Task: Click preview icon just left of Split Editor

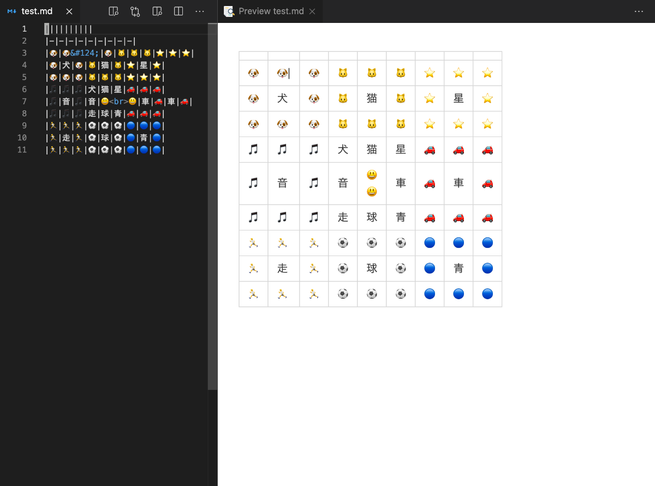Action: tap(157, 11)
